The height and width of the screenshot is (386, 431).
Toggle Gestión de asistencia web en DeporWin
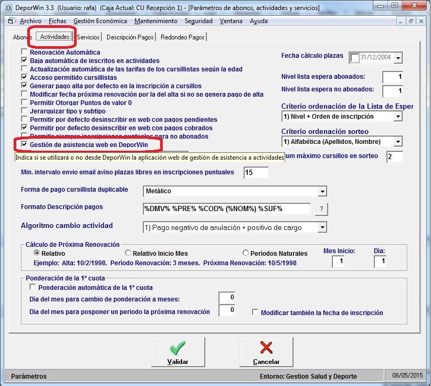click(x=25, y=144)
